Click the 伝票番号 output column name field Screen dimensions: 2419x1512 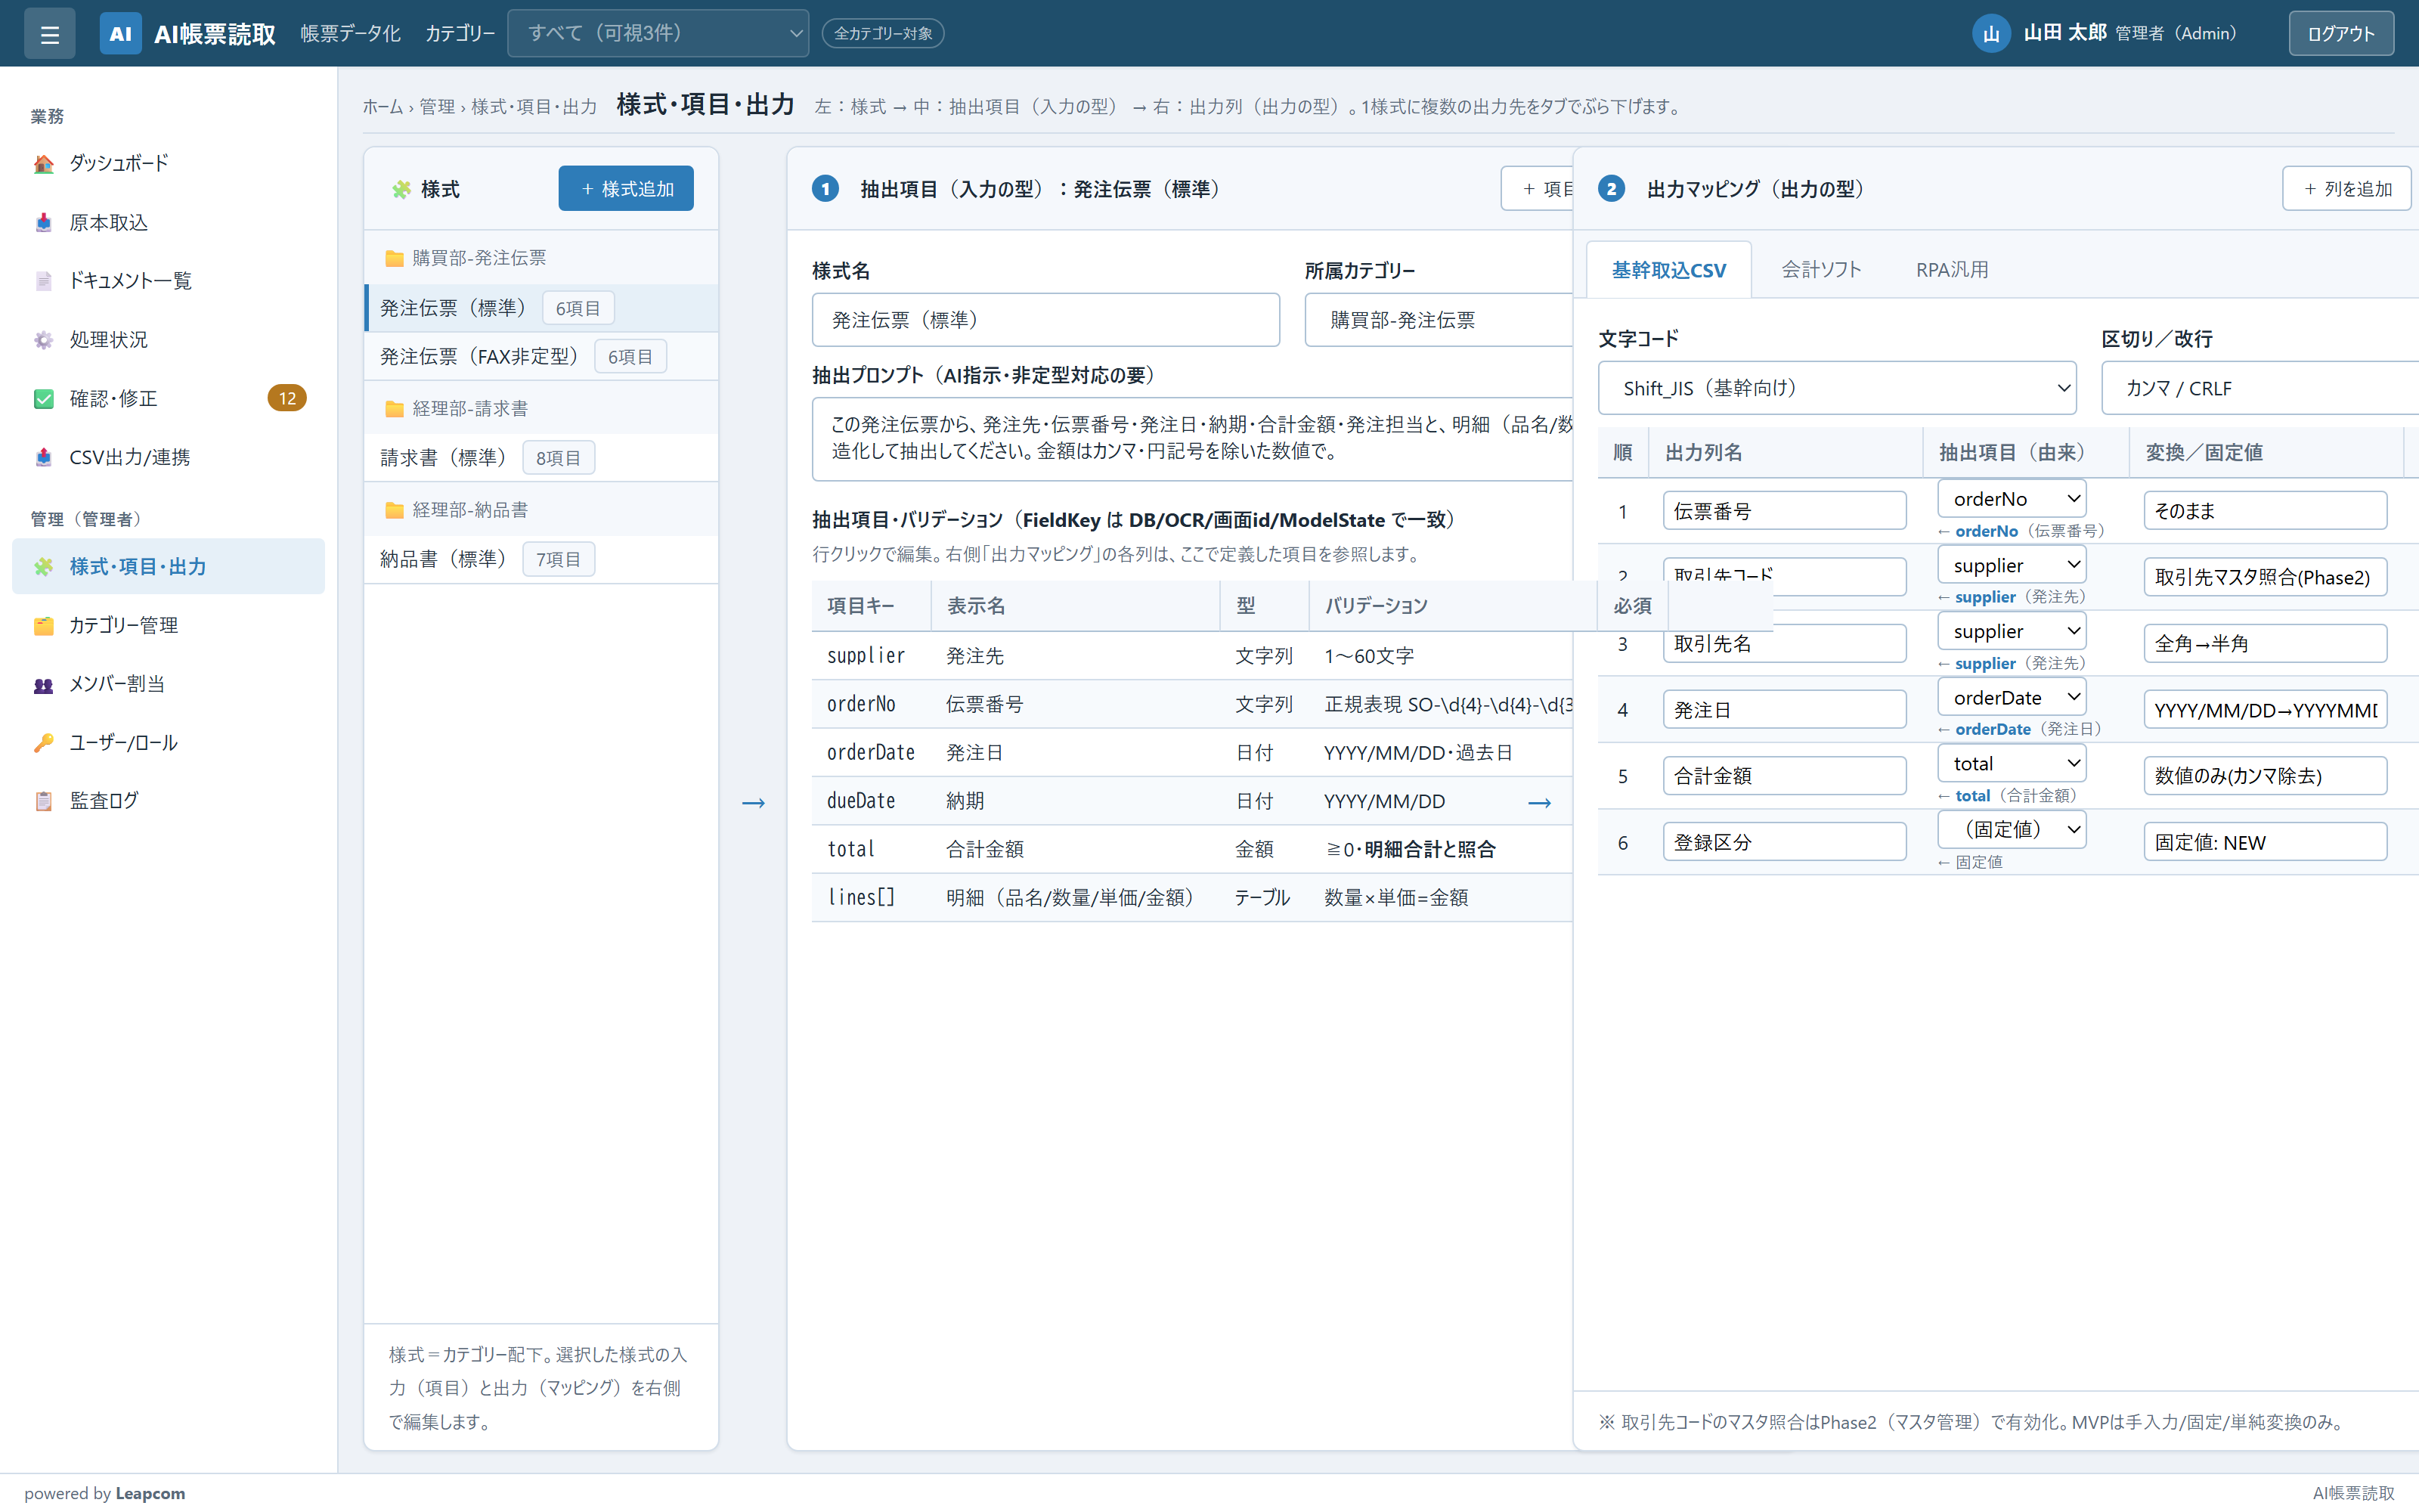pyautogui.click(x=1784, y=511)
